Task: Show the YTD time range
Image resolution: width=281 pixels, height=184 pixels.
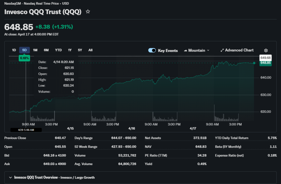Action: (x=58, y=50)
